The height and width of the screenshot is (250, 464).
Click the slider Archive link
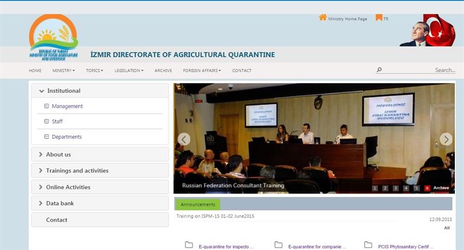tap(441, 188)
